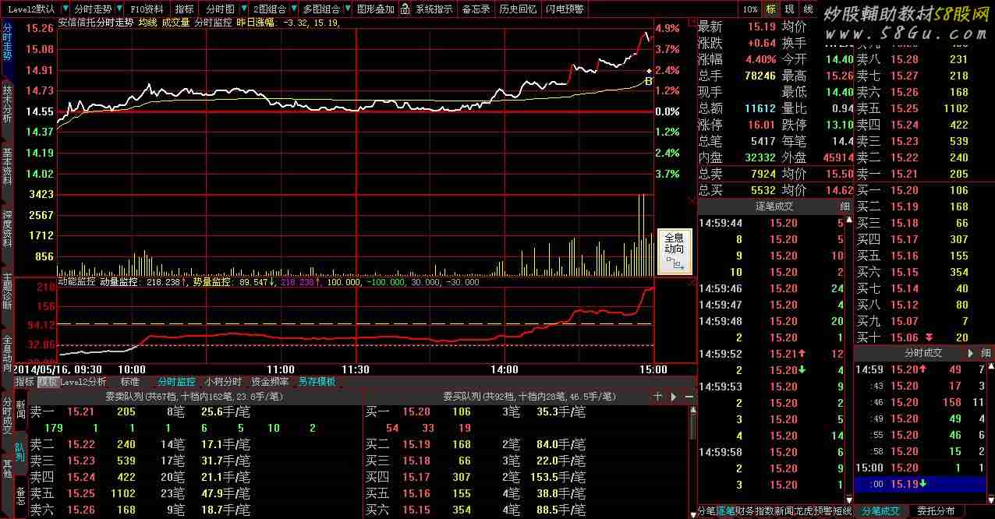Click 成交量 legend label
The image size is (995, 519).
coord(175,23)
